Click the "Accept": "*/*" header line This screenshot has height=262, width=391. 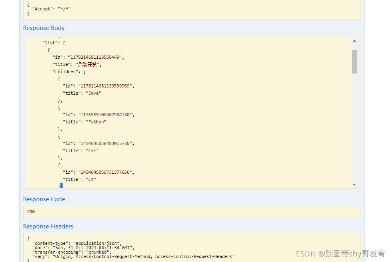(51, 9)
